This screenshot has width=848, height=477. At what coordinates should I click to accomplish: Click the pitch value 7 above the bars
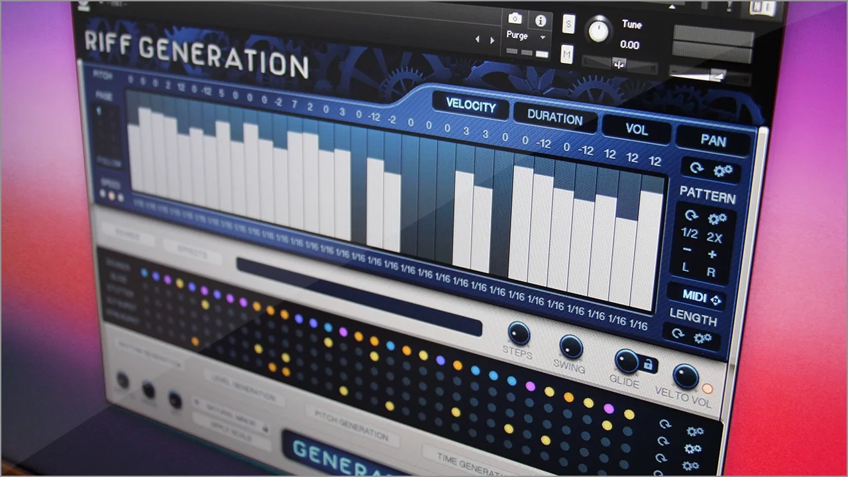pos(293,104)
